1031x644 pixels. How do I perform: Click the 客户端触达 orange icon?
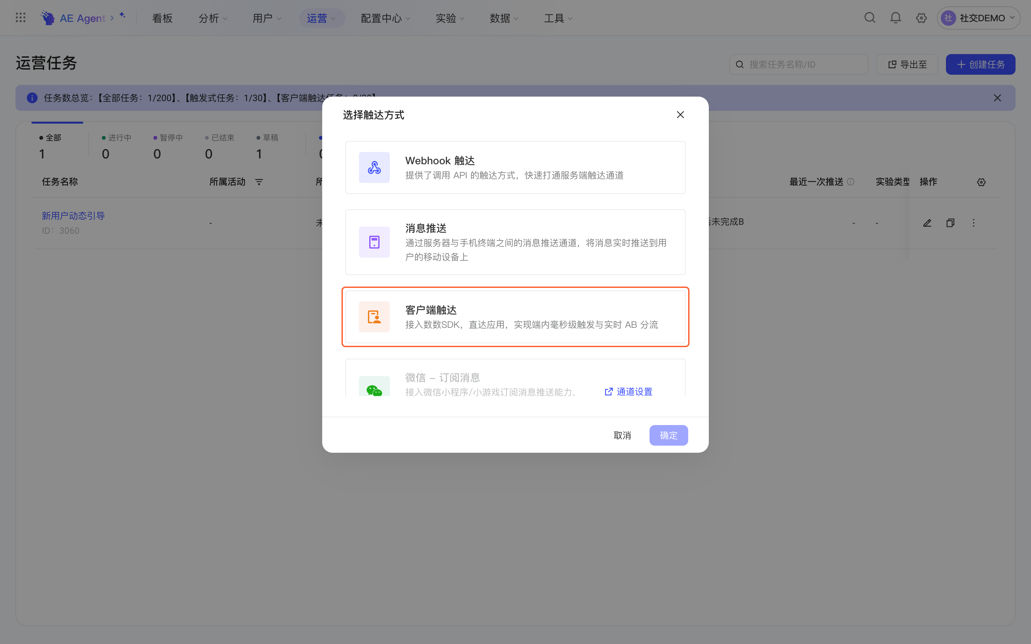click(x=374, y=317)
